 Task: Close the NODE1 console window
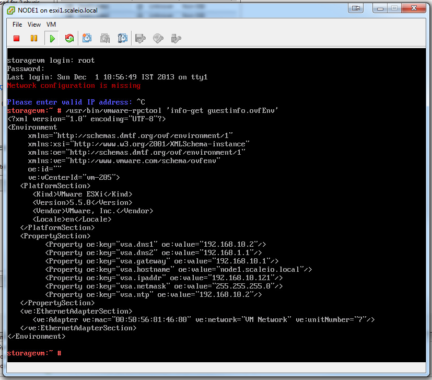click(414, 8)
